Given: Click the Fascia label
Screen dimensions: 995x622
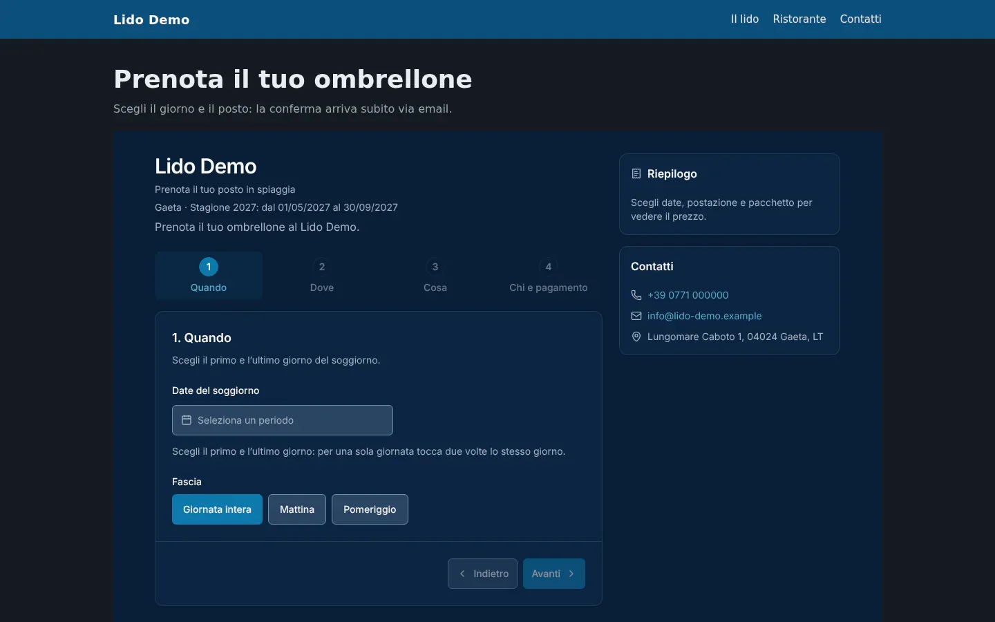Looking at the screenshot, I should pyautogui.click(x=187, y=482).
